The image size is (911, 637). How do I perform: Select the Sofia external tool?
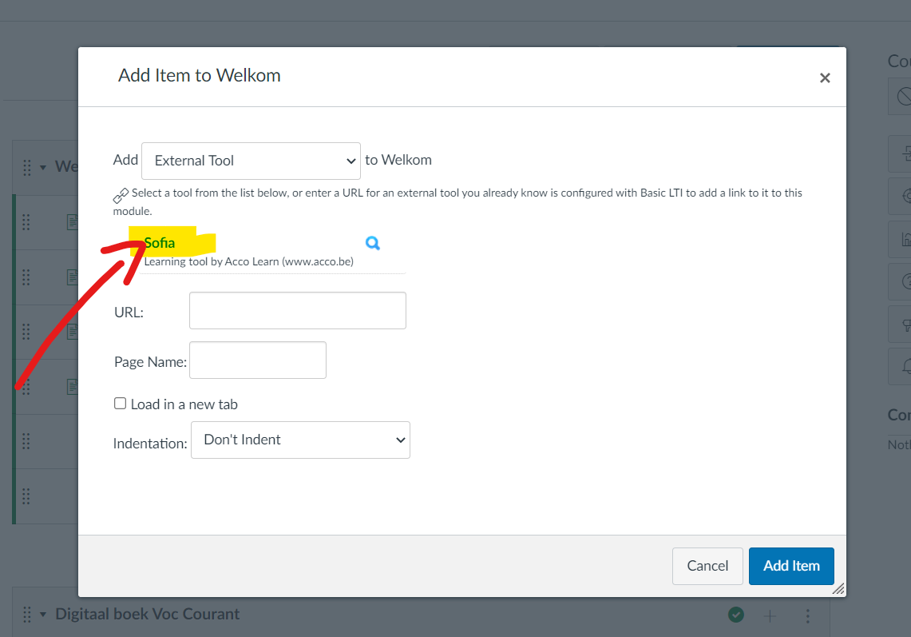point(159,243)
